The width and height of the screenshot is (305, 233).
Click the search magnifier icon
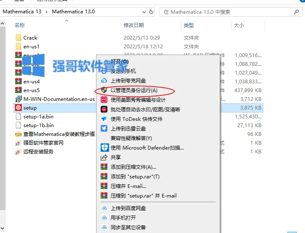(296, 12)
